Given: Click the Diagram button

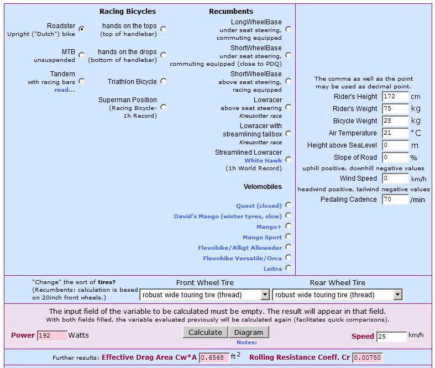Looking at the screenshot, I should (x=249, y=332).
